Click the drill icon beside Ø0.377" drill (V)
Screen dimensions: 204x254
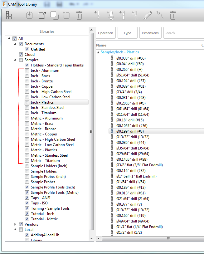[x=112, y=204]
